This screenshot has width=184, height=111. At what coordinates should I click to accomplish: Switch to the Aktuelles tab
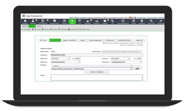click(x=32, y=26)
